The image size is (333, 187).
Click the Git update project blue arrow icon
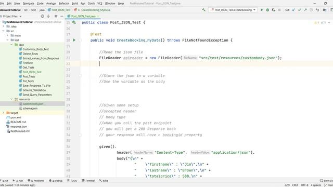pyautogui.click(x=293, y=10)
